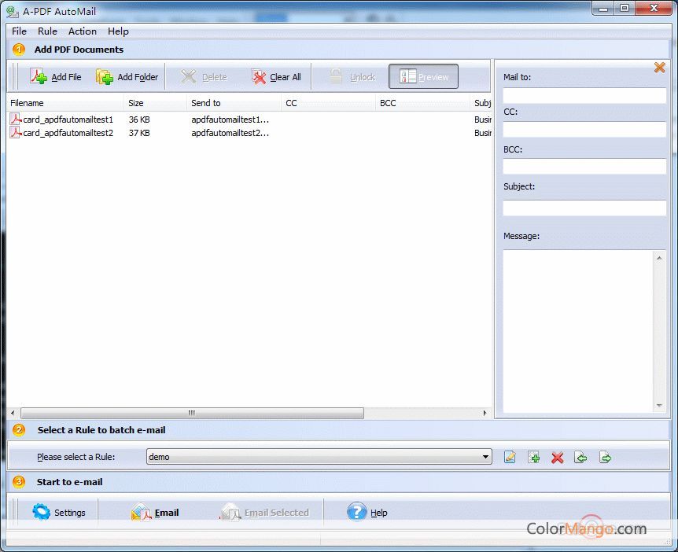The height and width of the screenshot is (552, 678).
Task: Click file list scrollbar right arrow
Action: point(485,413)
